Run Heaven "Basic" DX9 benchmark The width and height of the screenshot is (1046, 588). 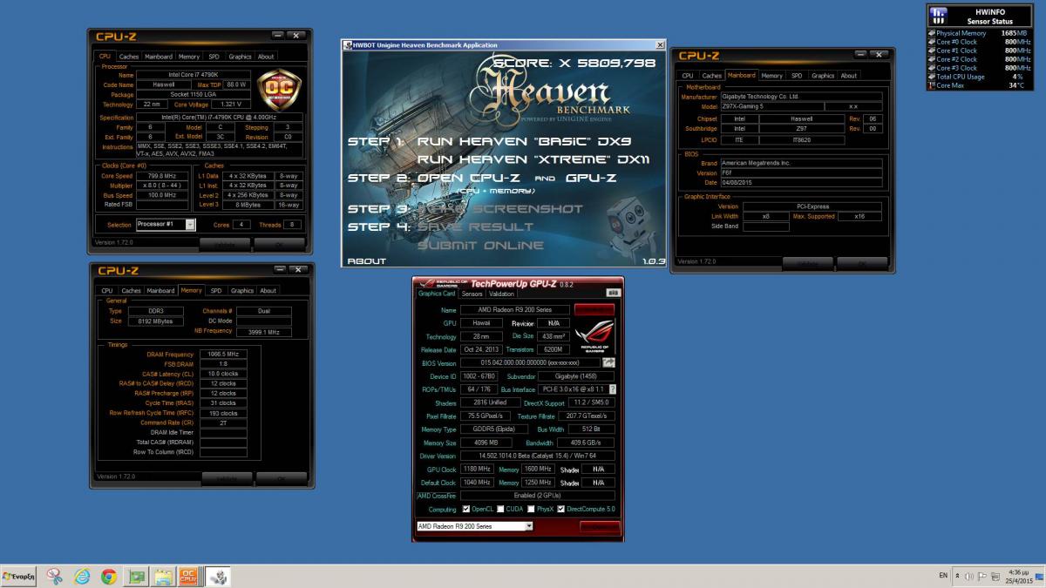click(x=526, y=140)
